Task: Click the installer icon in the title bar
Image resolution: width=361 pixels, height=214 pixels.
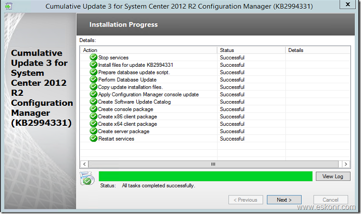Action: pos(9,6)
